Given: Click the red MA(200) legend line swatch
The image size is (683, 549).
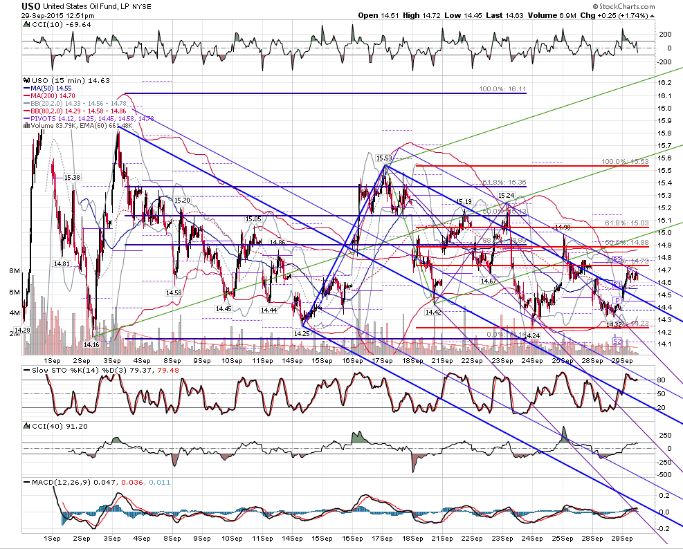Looking at the screenshot, I should coord(26,95).
